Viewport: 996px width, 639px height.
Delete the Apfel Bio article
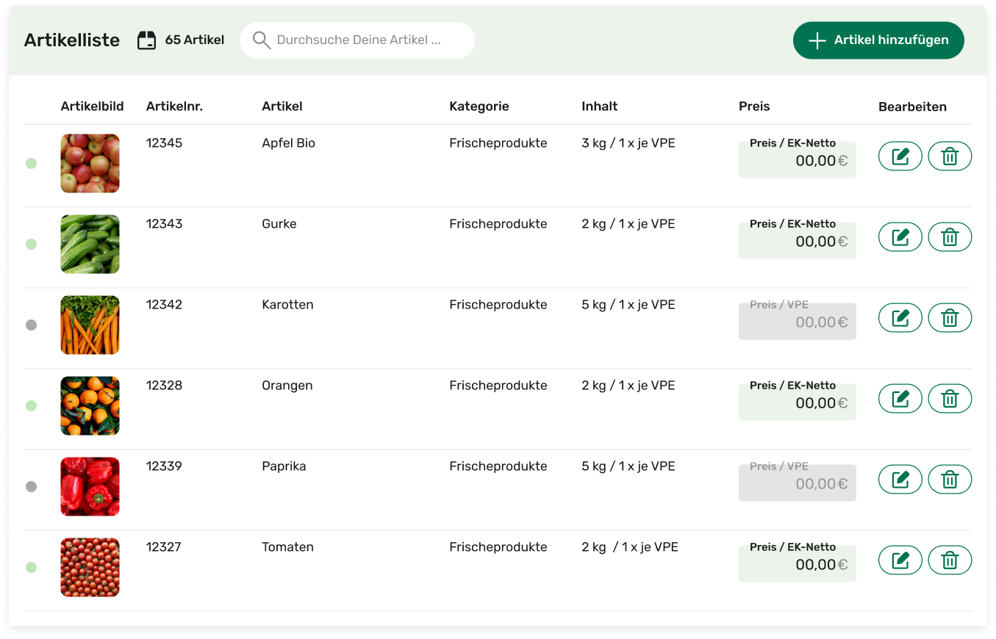coord(950,156)
